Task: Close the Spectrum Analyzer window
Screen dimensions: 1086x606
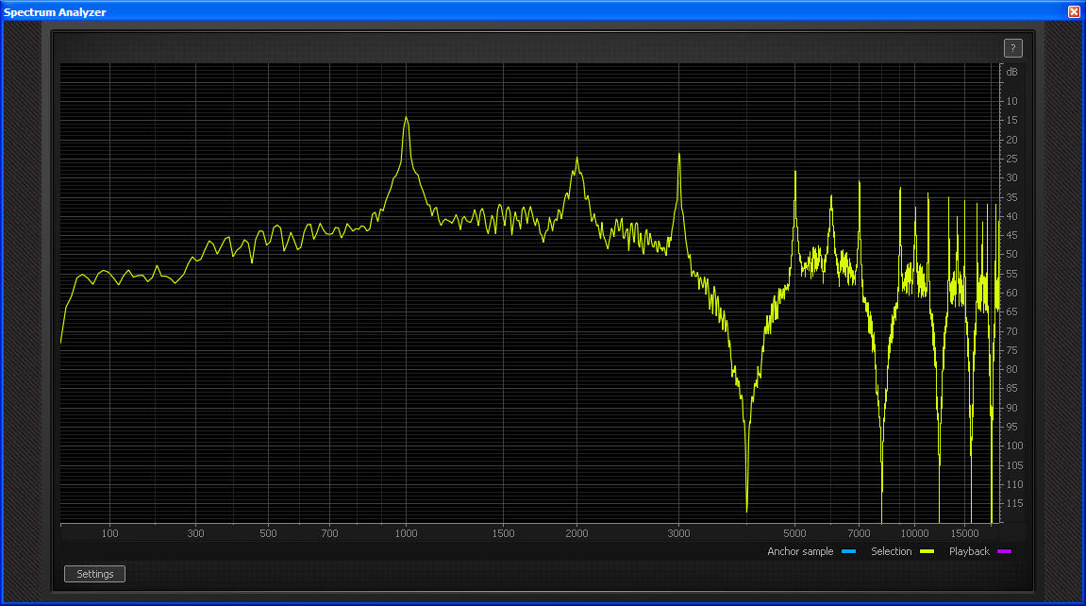Action: click(1075, 11)
